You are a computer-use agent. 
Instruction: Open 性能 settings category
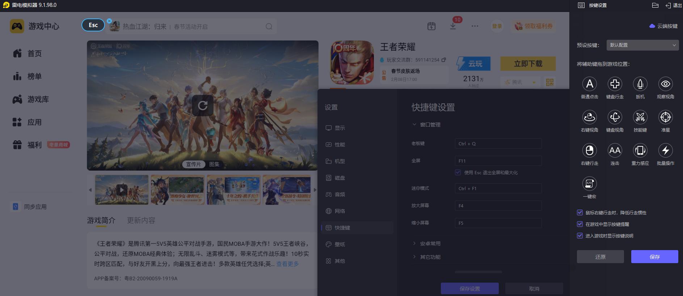pyautogui.click(x=357, y=145)
